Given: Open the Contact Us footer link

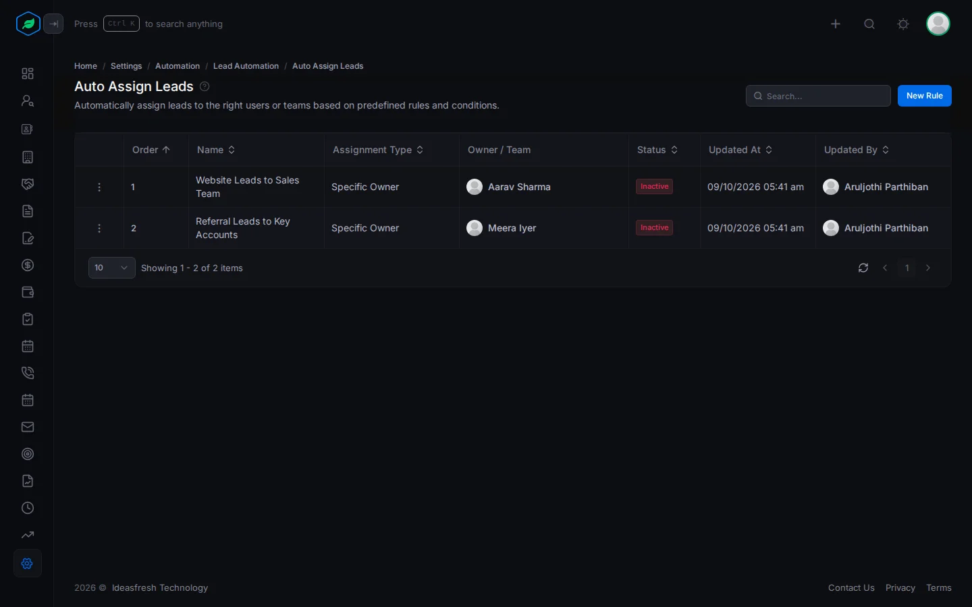Looking at the screenshot, I should coord(851,587).
